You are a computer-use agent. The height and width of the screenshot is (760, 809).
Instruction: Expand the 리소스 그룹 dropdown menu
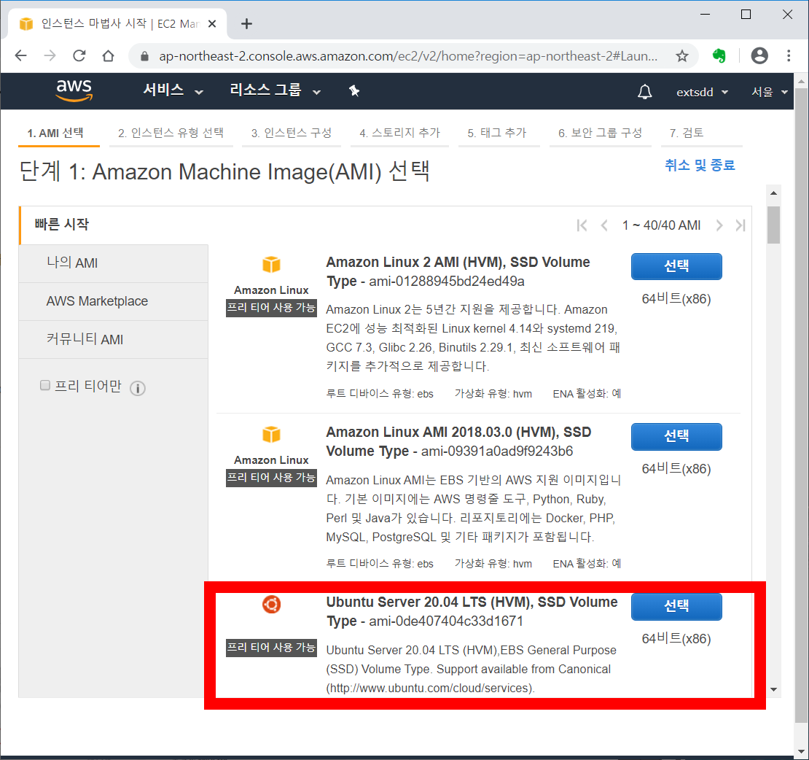tap(275, 90)
